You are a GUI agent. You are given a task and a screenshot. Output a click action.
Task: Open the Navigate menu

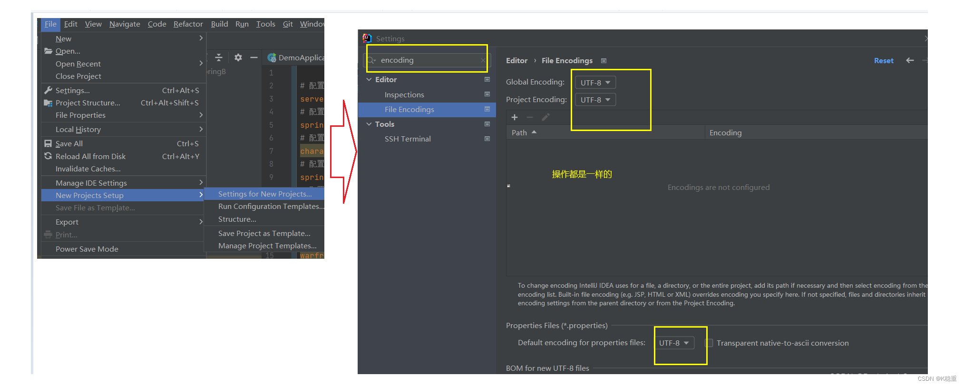click(125, 24)
